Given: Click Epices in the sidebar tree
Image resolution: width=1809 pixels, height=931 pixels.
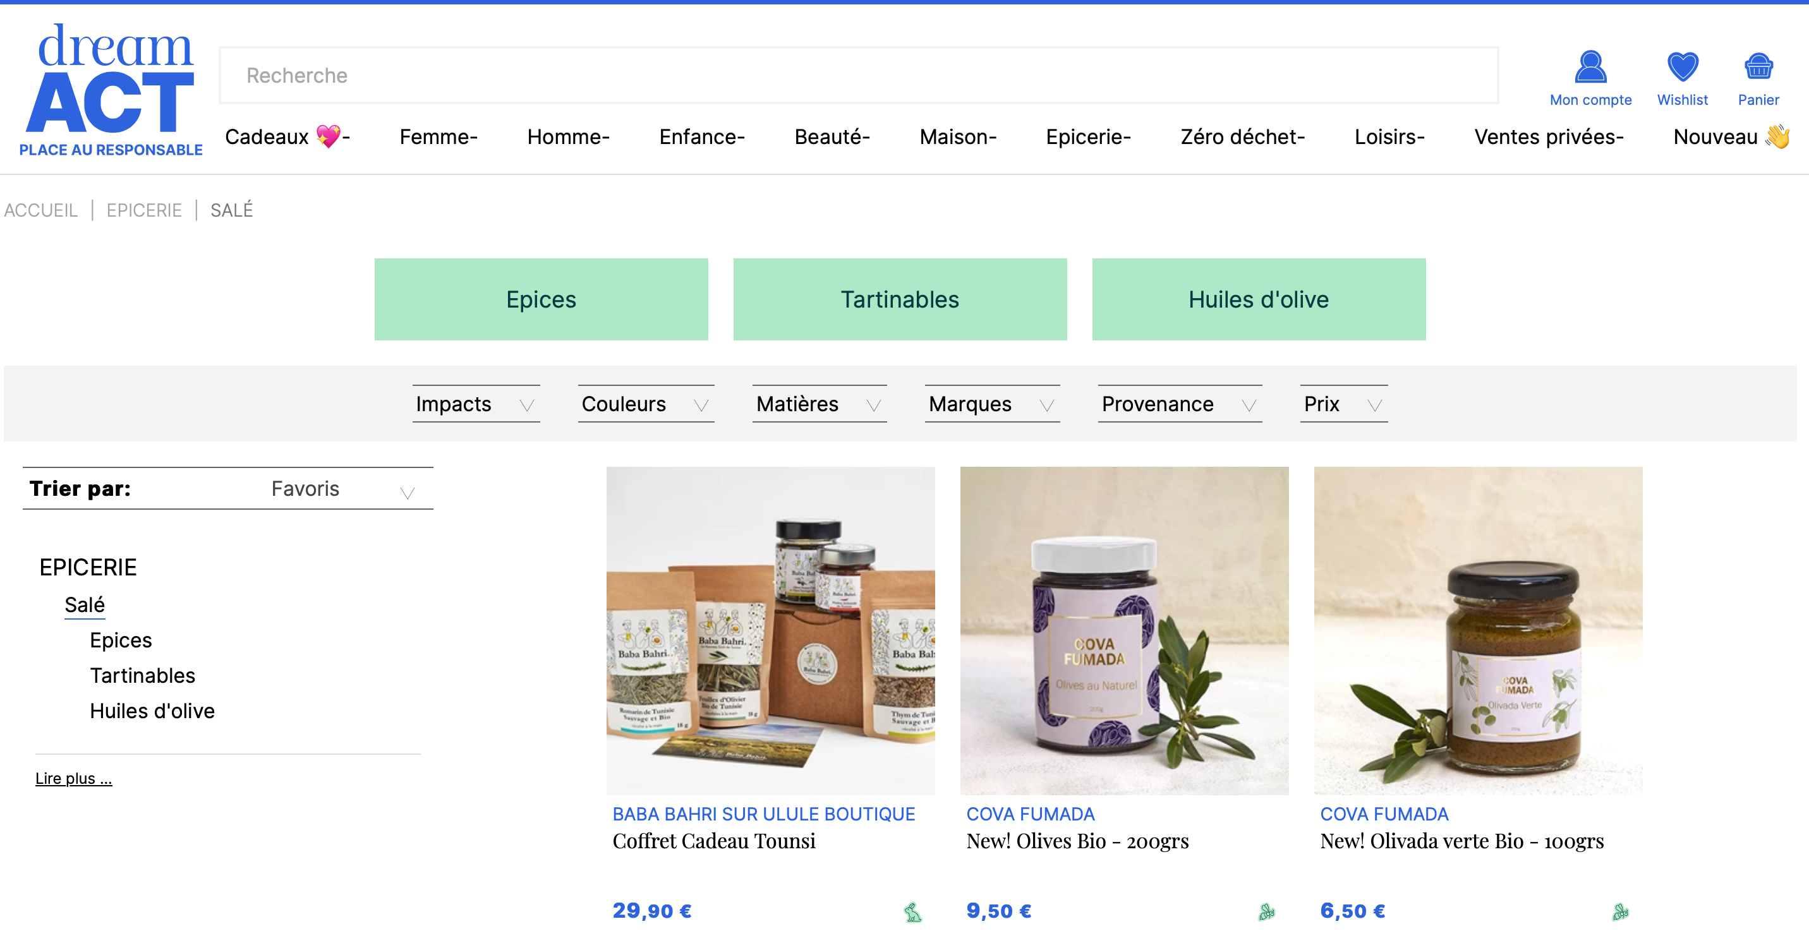Looking at the screenshot, I should click(121, 640).
